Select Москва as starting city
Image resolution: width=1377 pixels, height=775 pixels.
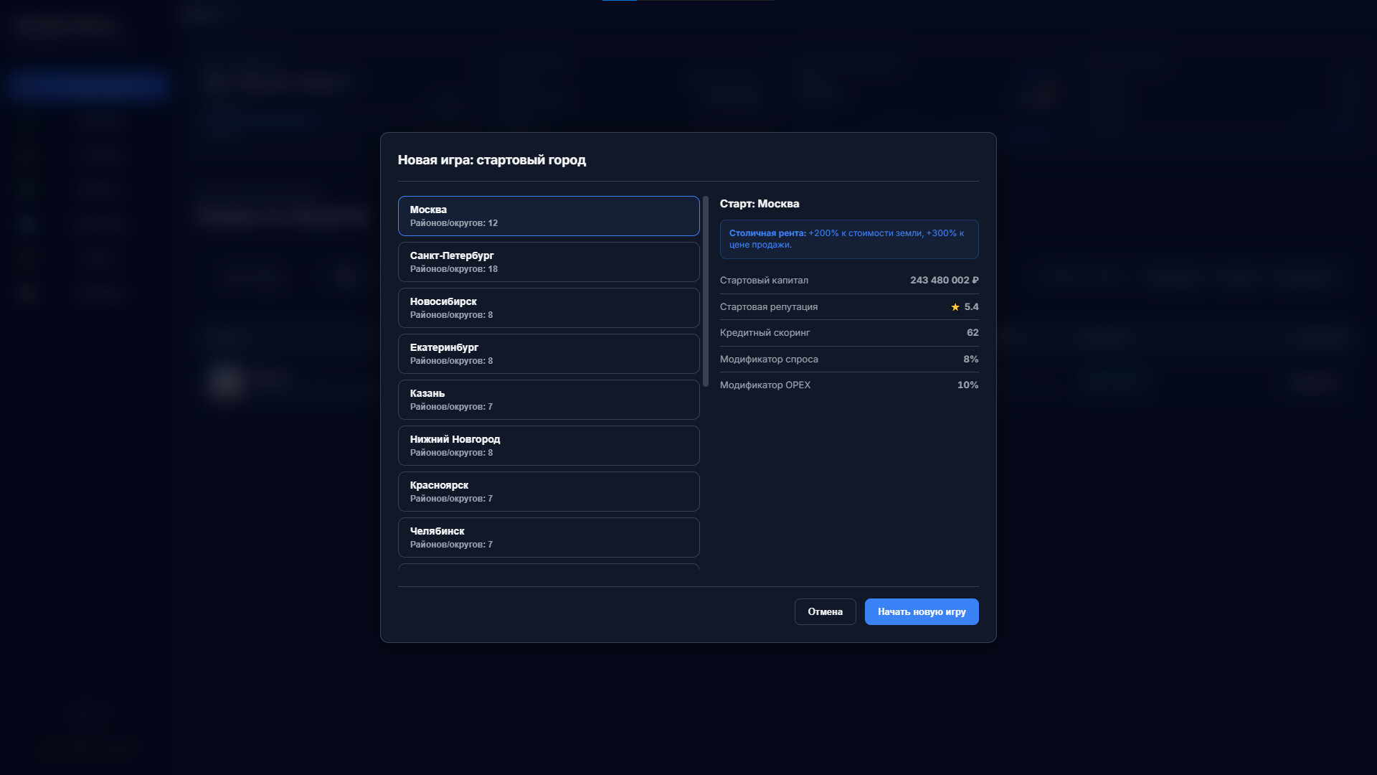point(549,216)
